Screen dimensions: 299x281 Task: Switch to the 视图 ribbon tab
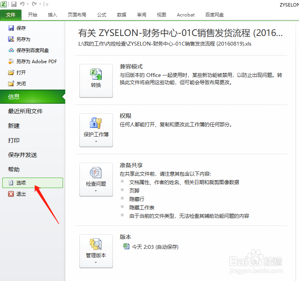[162, 15]
